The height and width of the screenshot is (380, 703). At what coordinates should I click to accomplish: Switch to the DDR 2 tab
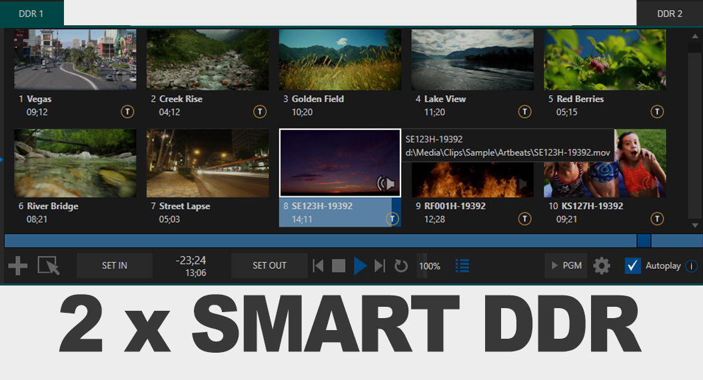[670, 13]
